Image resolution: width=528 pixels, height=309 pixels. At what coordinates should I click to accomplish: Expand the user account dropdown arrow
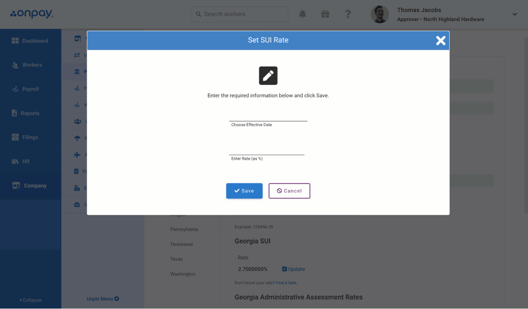pyautogui.click(x=514, y=14)
